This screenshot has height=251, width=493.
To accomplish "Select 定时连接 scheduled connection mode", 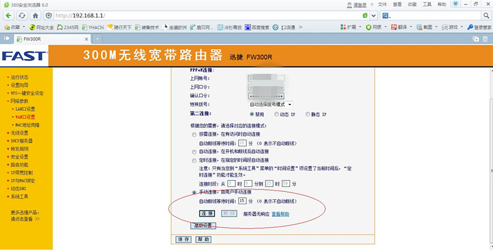I will 194,161.
